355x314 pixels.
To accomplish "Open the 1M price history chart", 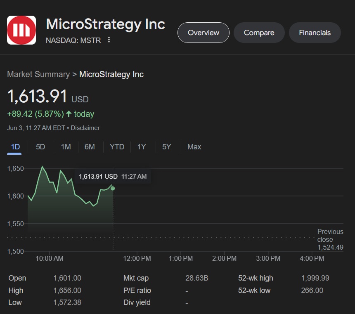I will click(65, 147).
